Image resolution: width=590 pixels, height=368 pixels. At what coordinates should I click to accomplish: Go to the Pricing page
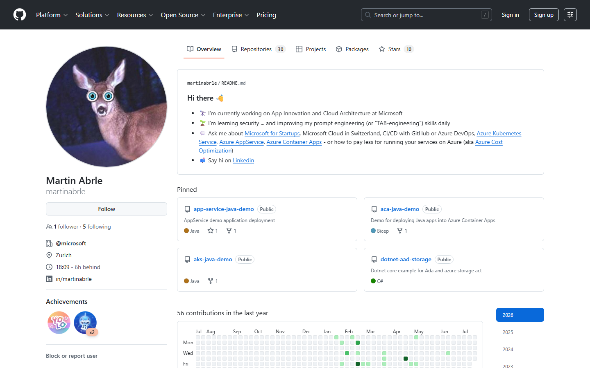pyautogui.click(x=266, y=15)
